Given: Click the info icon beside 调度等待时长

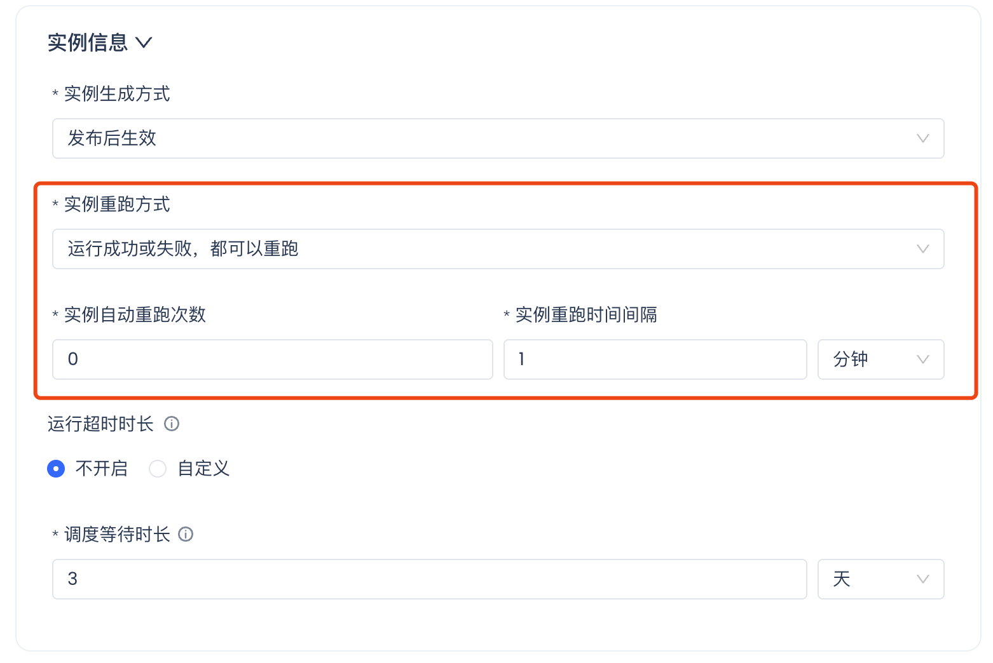Looking at the screenshot, I should (x=186, y=534).
